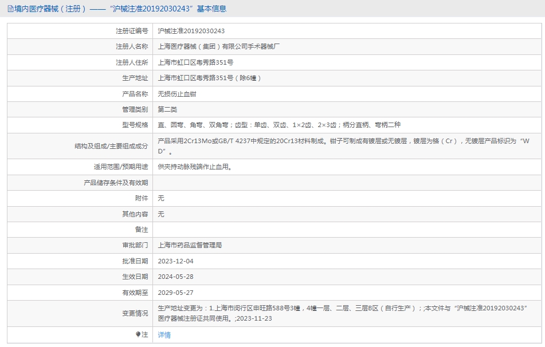Click the 注册人名称 label
Screen dimensions: 545x347
click(x=132, y=46)
